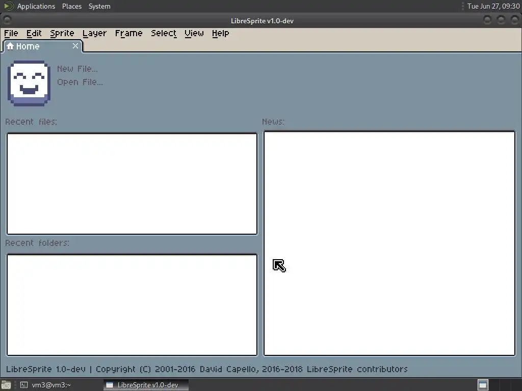The image size is (522, 391).
Task: Click the New File... link
Action: pyautogui.click(x=77, y=69)
